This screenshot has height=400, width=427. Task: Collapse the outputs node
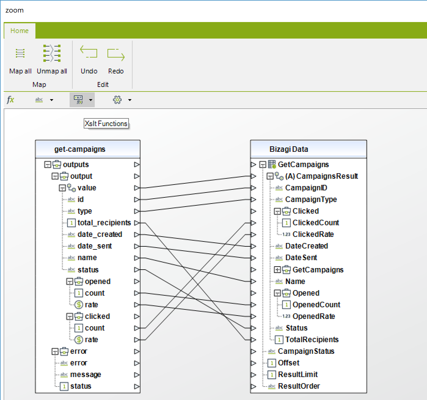47,165
